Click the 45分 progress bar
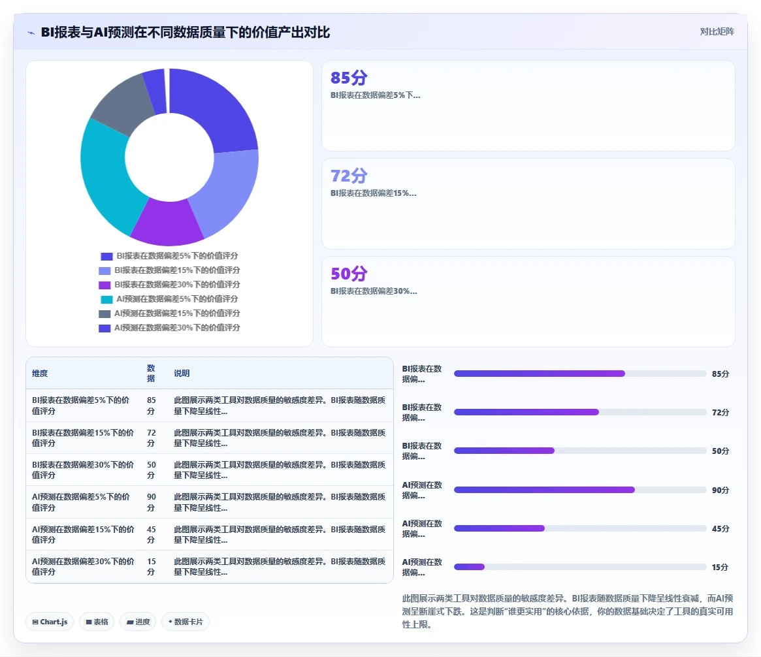This screenshot has width=761, height=657. point(580,528)
